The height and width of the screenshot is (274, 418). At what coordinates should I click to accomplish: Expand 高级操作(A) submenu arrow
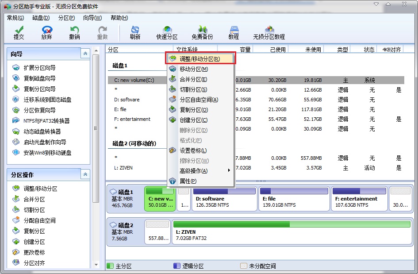coord(229,170)
